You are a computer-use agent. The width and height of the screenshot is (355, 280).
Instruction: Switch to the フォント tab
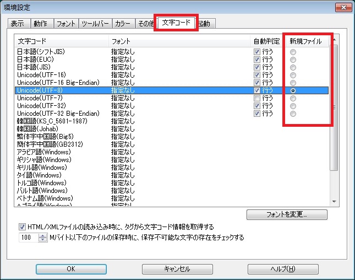(66, 24)
